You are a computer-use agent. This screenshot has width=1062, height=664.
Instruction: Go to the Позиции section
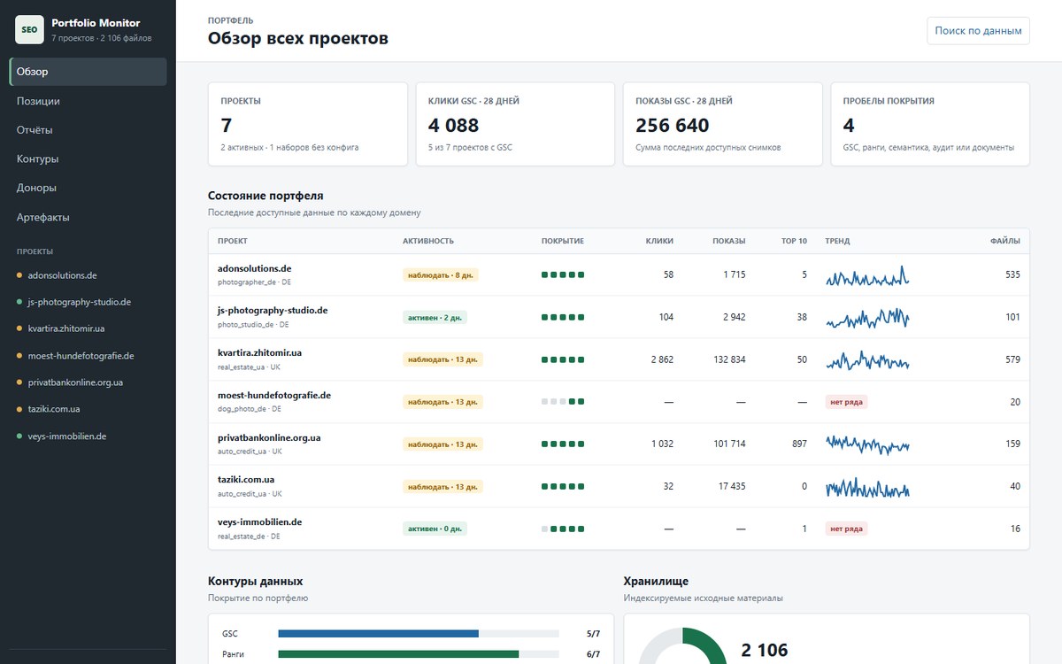[88, 101]
